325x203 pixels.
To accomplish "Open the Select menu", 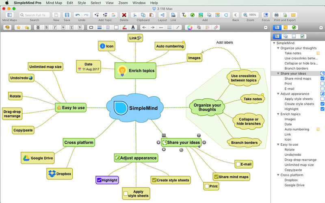I will point(96,3).
